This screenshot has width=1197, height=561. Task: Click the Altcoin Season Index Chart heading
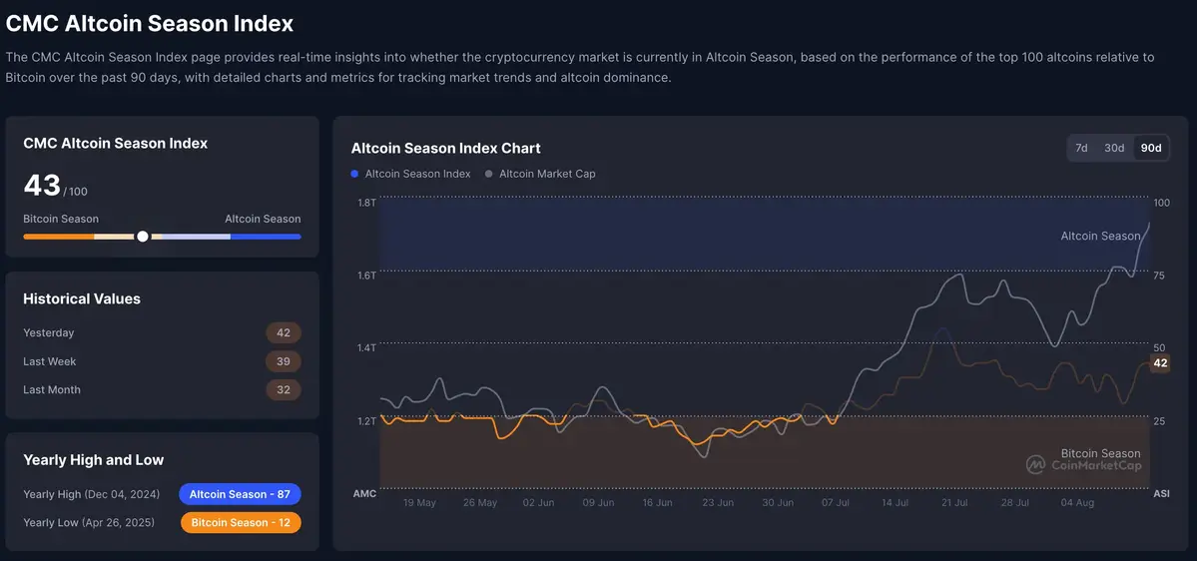point(446,148)
